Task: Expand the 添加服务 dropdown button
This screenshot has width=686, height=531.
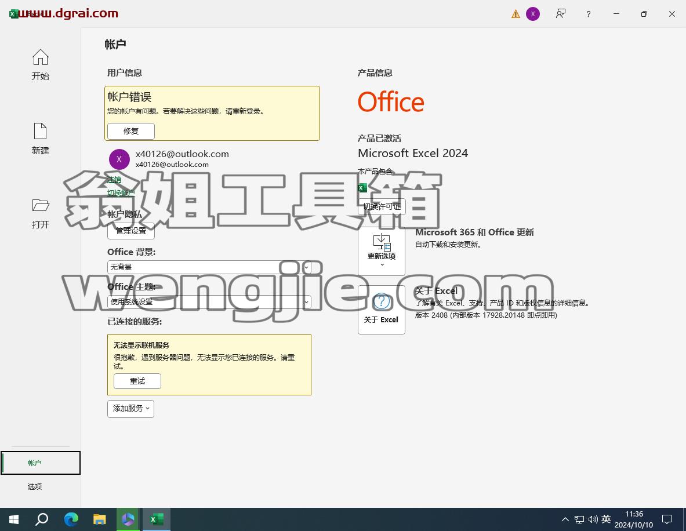Action: click(131, 409)
